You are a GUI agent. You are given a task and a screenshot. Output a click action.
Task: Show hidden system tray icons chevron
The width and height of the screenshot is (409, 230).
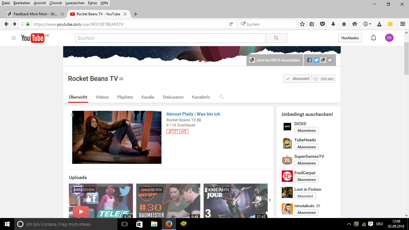(x=349, y=224)
